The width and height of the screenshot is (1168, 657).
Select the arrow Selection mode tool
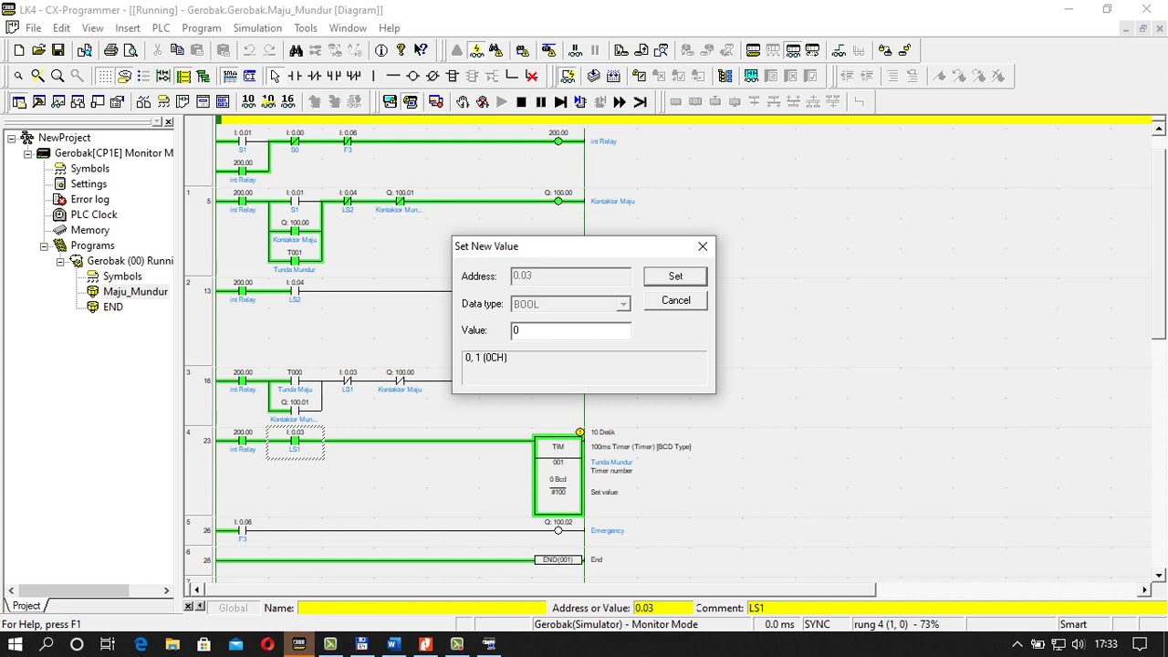pyautogui.click(x=275, y=76)
